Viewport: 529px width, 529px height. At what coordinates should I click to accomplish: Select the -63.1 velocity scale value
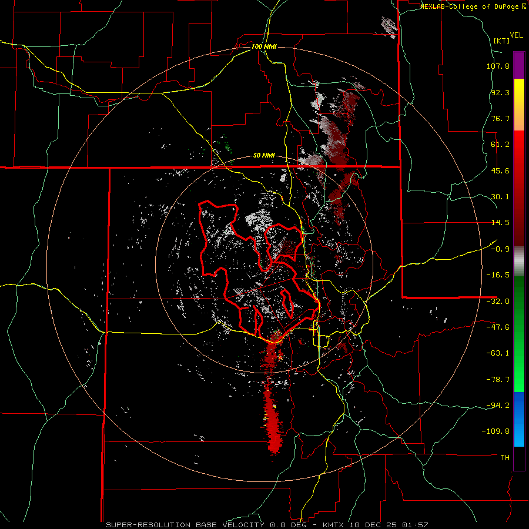[x=498, y=353]
